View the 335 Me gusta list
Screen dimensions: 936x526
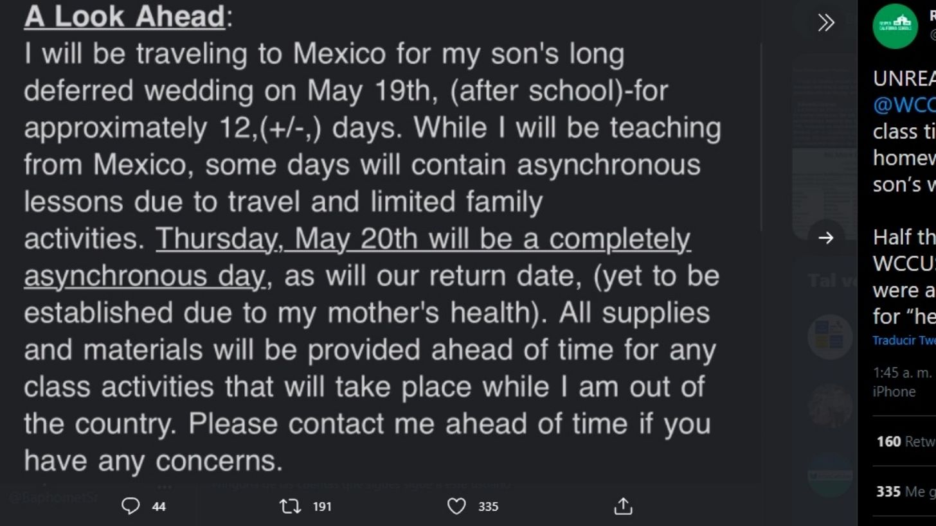(906, 491)
